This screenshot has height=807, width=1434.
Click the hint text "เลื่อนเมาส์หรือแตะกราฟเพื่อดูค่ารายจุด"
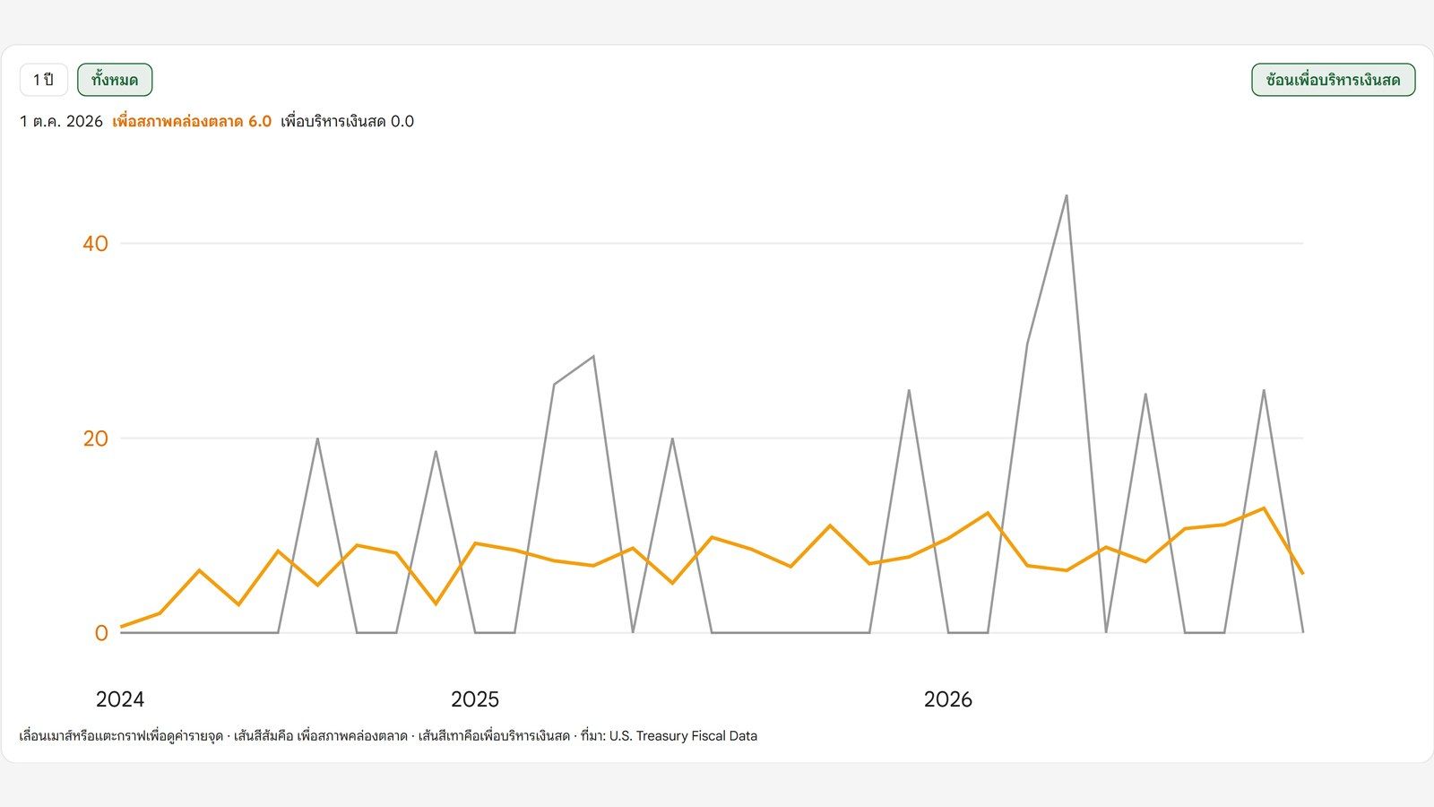point(121,736)
